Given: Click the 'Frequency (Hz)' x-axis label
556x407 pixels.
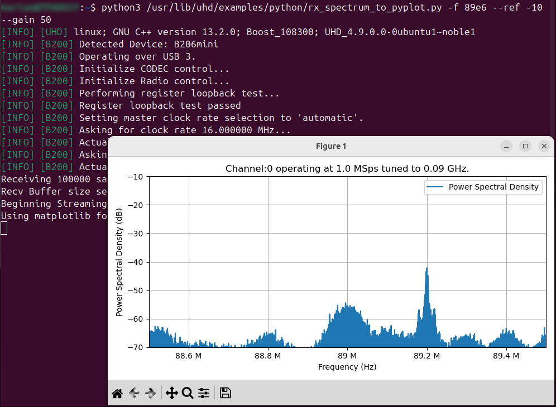Looking at the screenshot, I should (x=347, y=367).
